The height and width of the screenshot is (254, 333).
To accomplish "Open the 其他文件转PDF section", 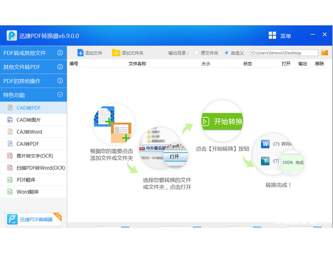I will click(x=33, y=67).
